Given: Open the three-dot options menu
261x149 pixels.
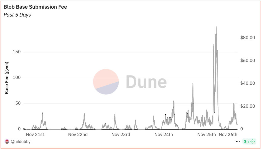Looking at the screenshot, I should pyautogui.click(x=238, y=142).
